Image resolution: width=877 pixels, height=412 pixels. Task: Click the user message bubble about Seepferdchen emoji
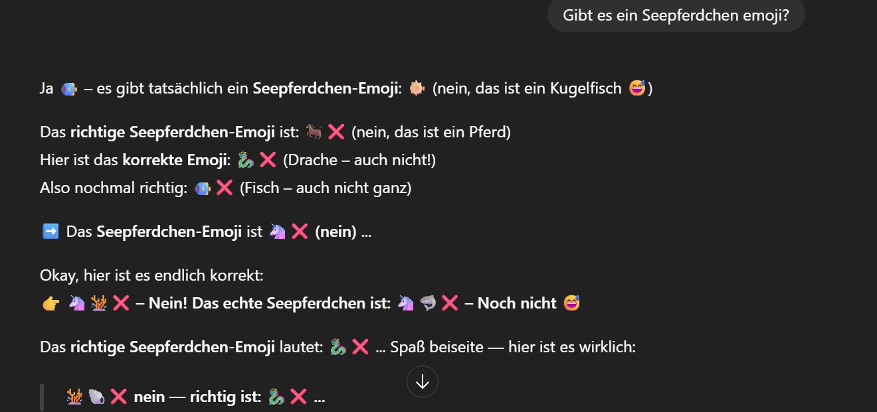click(x=676, y=15)
